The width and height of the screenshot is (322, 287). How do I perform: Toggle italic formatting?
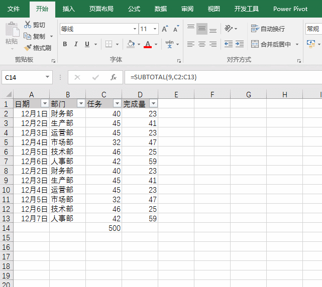[76, 45]
